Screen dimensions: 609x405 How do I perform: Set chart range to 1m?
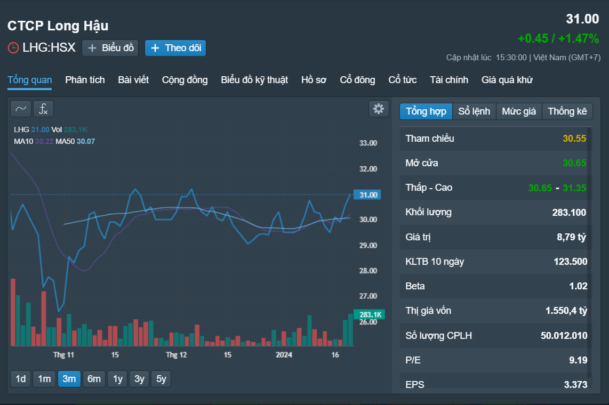point(44,378)
